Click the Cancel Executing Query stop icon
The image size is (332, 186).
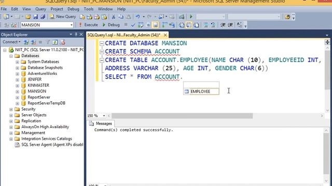126,25
